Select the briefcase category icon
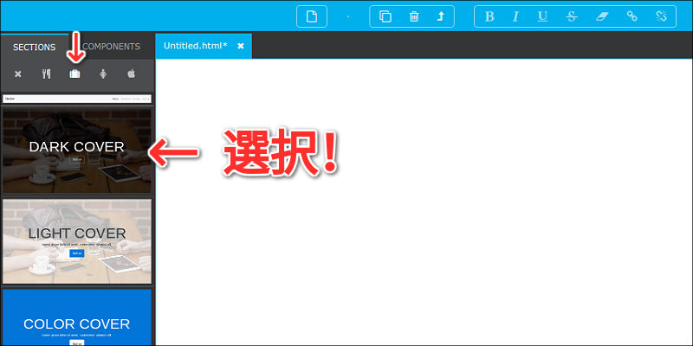Viewport: 693px width, 346px height. [x=74, y=74]
